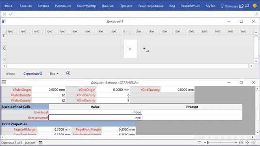This screenshot has height=146, width=260.
Task: Switch to the Вид tab
Action: (172, 6)
